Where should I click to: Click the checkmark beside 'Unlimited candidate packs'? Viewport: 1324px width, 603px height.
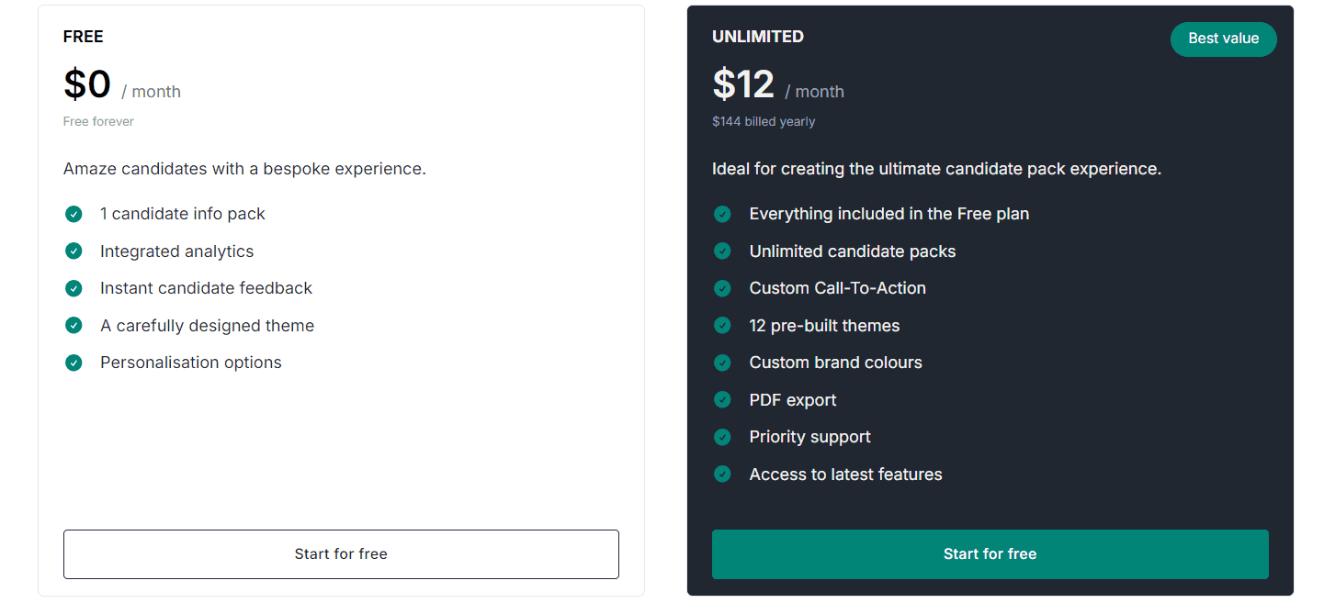(722, 251)
